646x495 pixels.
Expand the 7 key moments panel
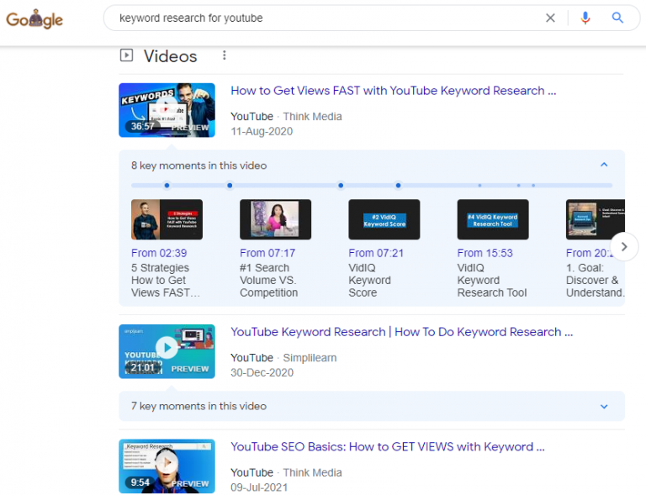[604, 407]
